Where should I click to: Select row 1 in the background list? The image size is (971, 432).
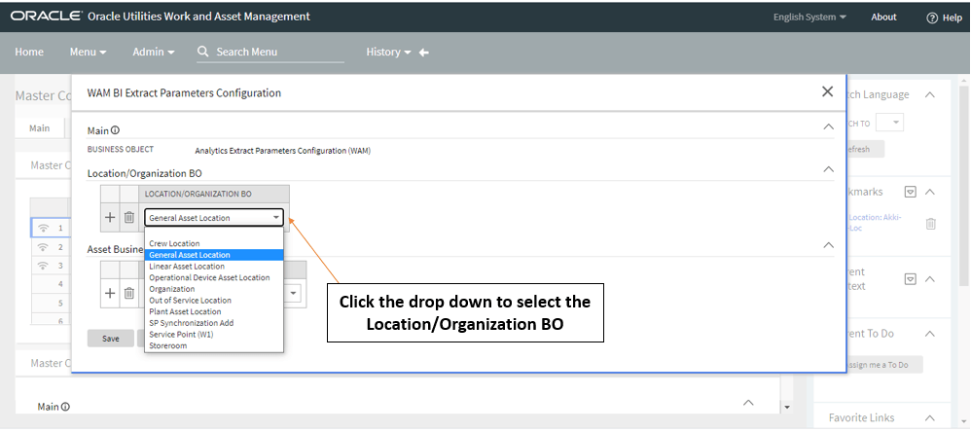coord(50,228)
